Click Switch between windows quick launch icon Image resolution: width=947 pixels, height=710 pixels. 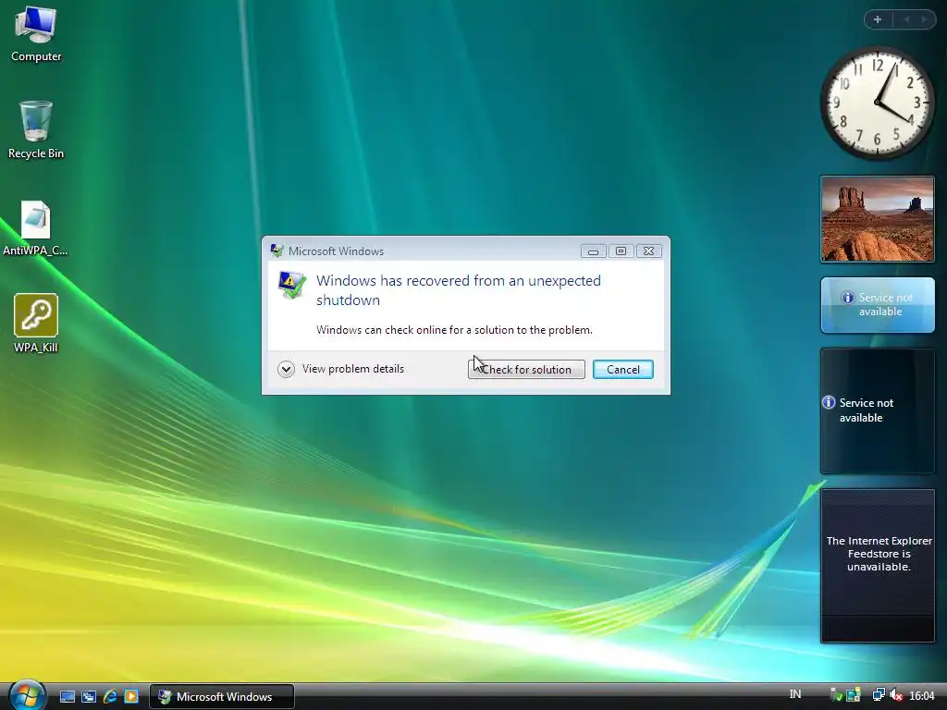tap(89, 697)
